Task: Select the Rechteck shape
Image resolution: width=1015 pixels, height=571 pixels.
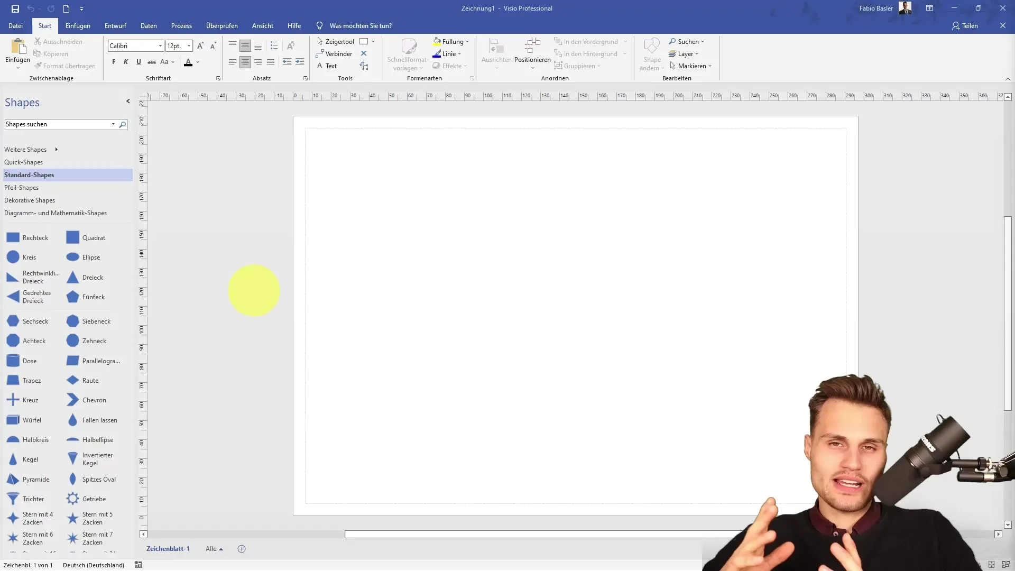Action: [x=27, y=238]
